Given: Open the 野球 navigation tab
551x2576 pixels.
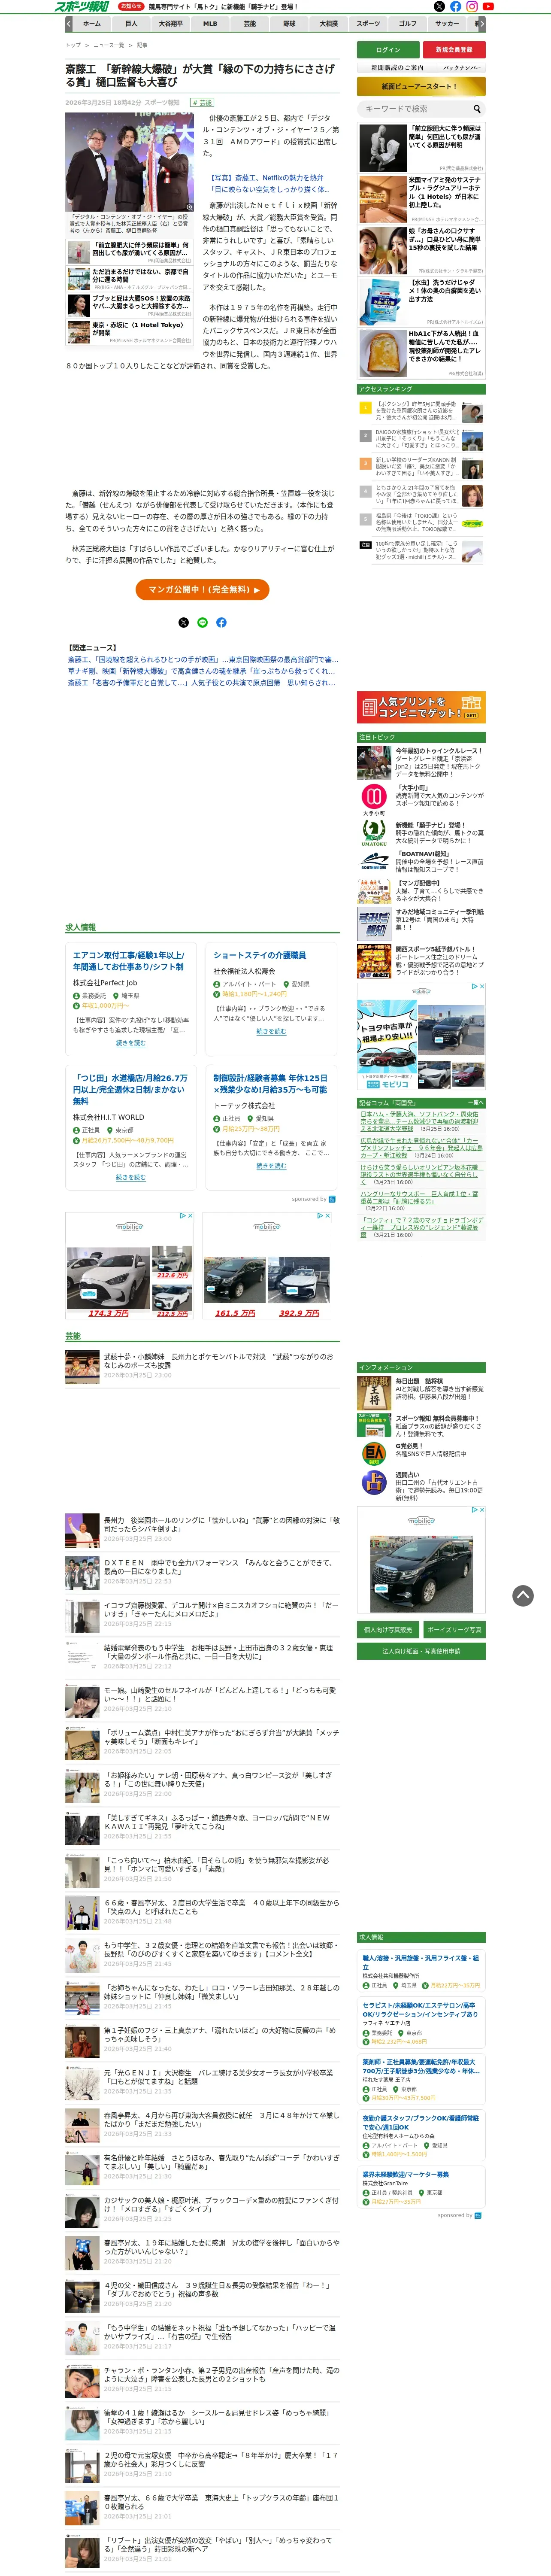Looking at the screenshot, I should pyautogui.click(x=289, y=23).
